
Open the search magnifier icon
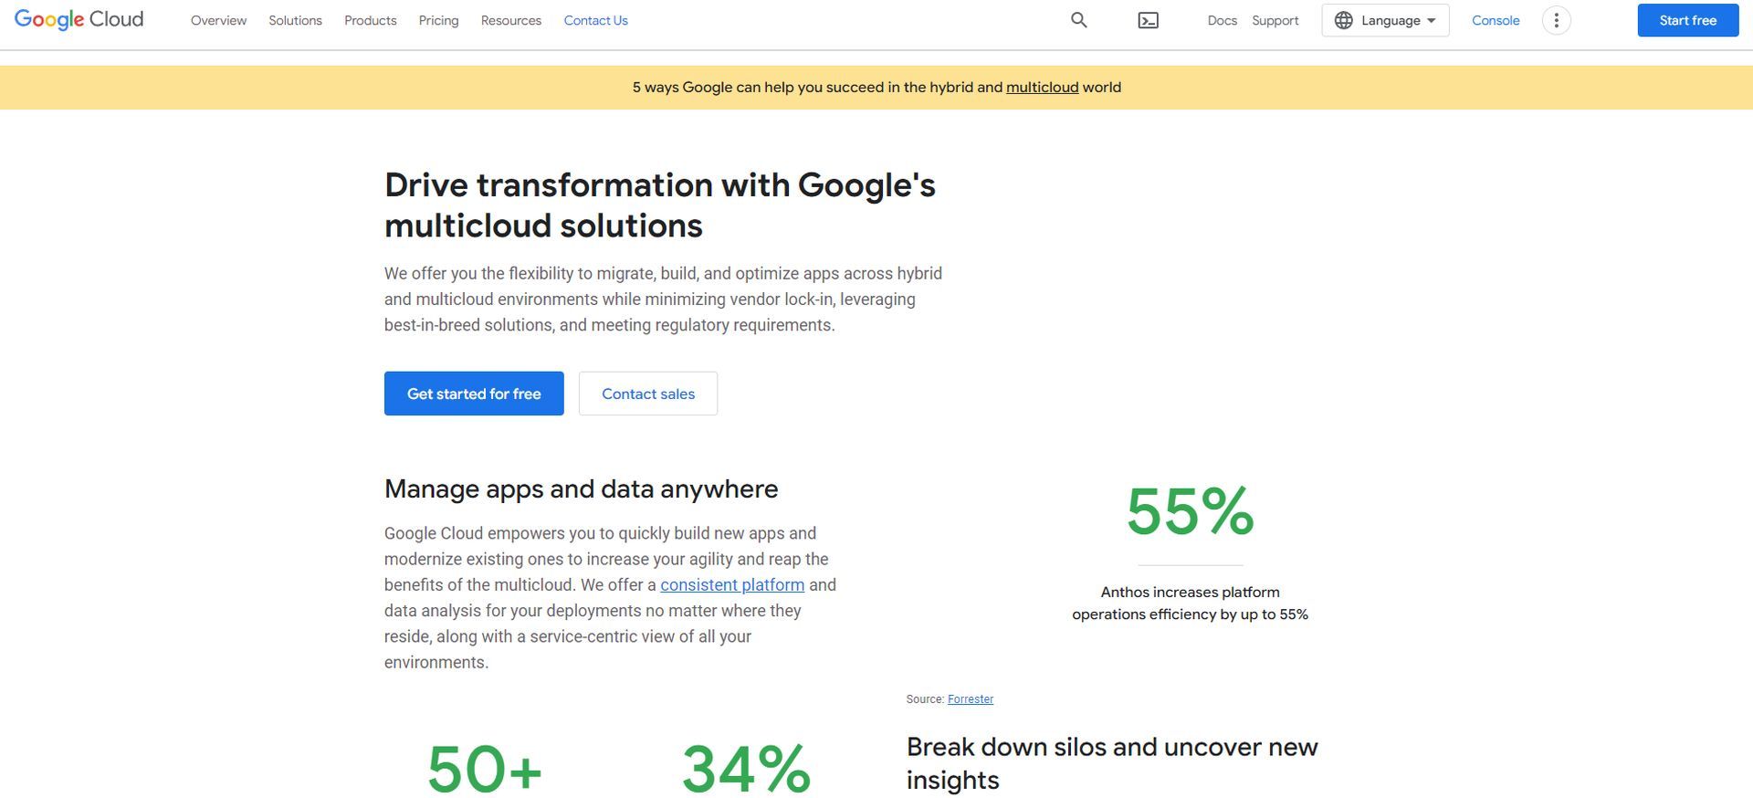(x=1078, y=20)
